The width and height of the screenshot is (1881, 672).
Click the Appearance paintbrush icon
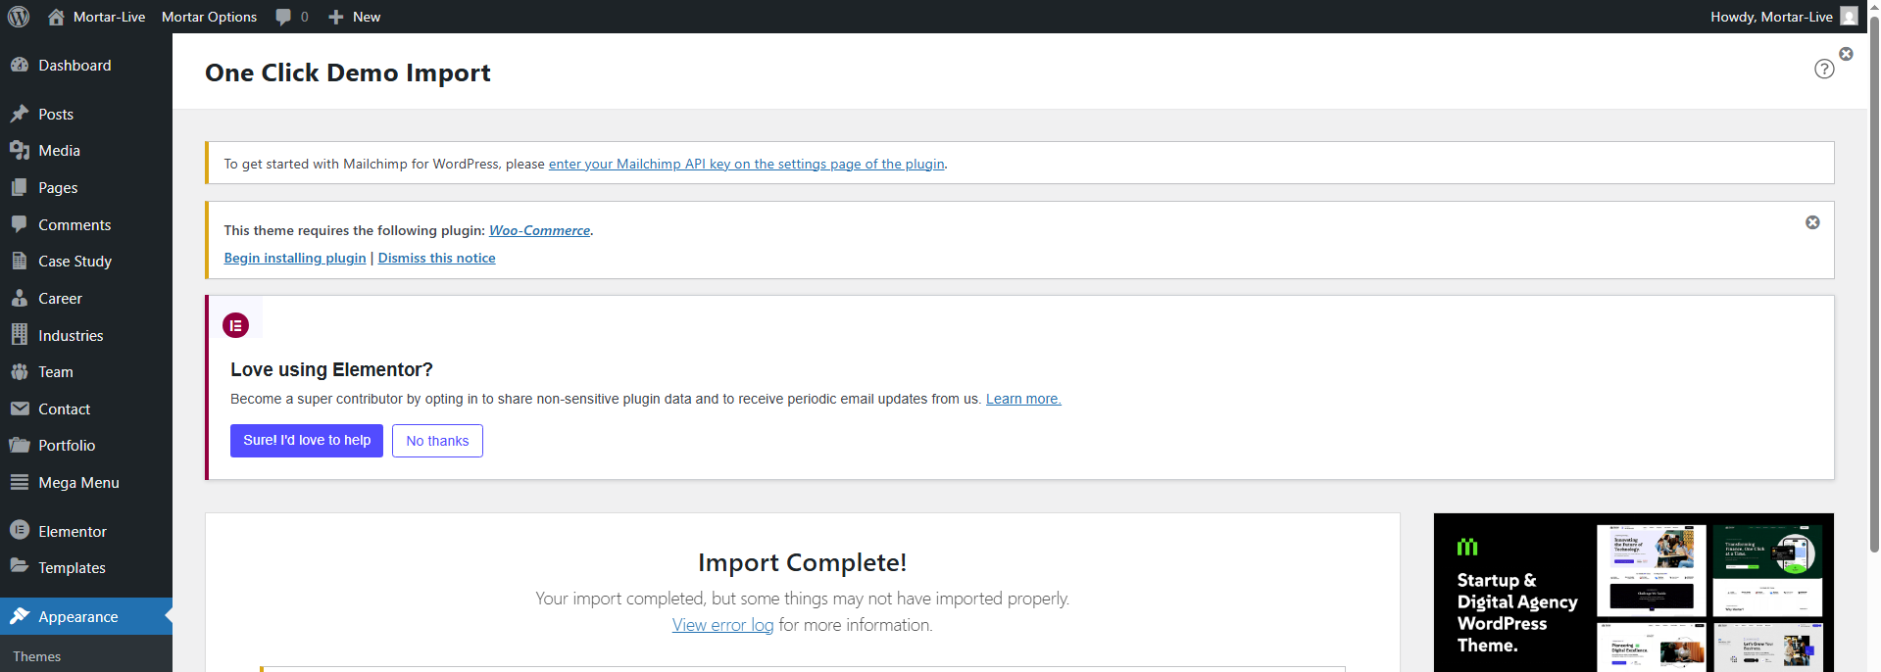[x=20, y=616]
